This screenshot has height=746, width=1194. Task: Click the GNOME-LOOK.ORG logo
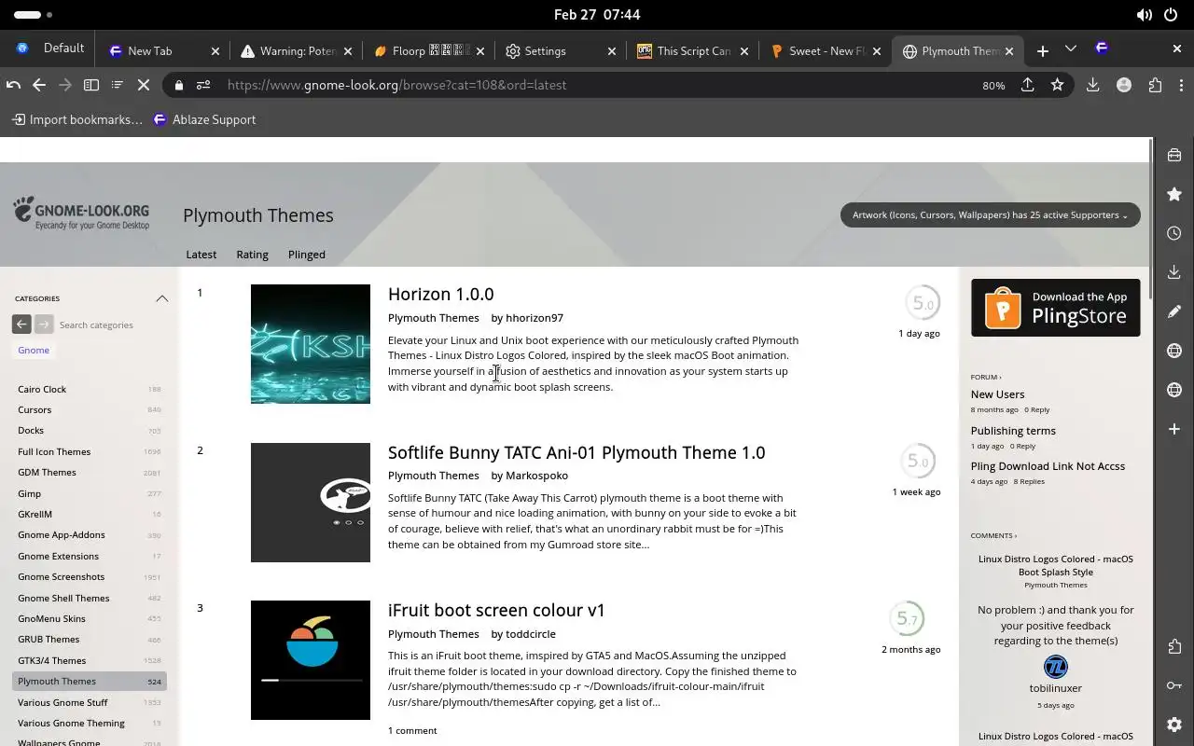(81, 214)
